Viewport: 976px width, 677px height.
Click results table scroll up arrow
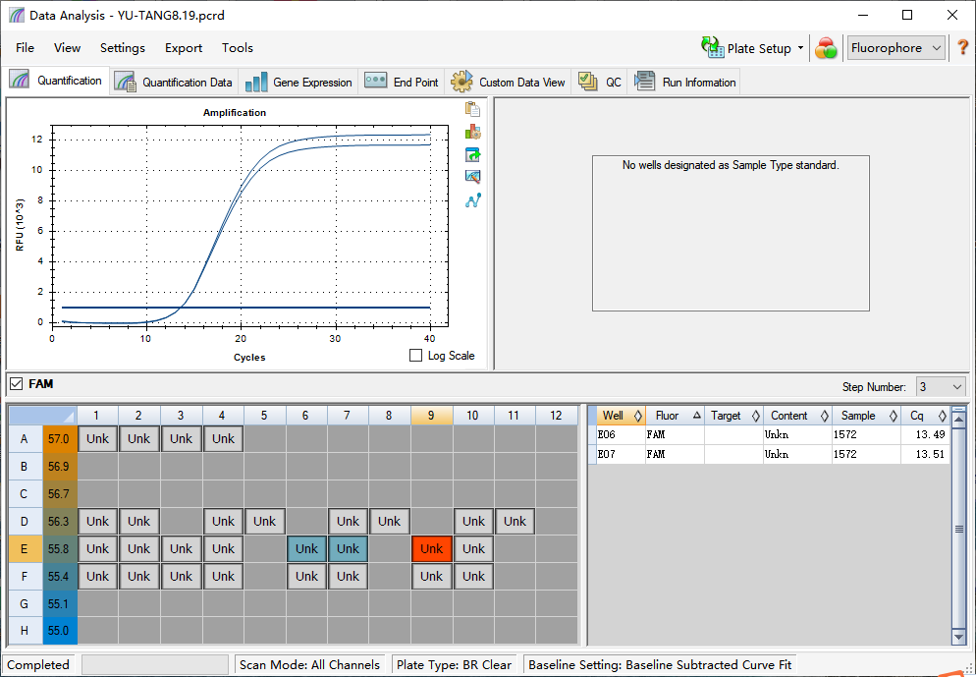[x=958, y=420]
